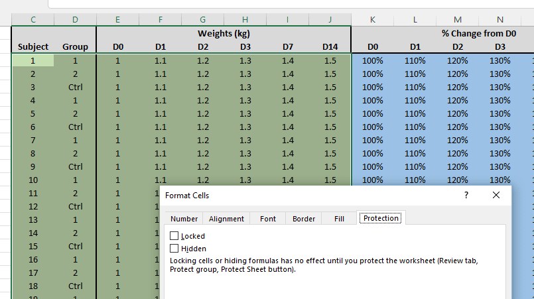
Task: Open the Font tab
Action: coord(268,219)
